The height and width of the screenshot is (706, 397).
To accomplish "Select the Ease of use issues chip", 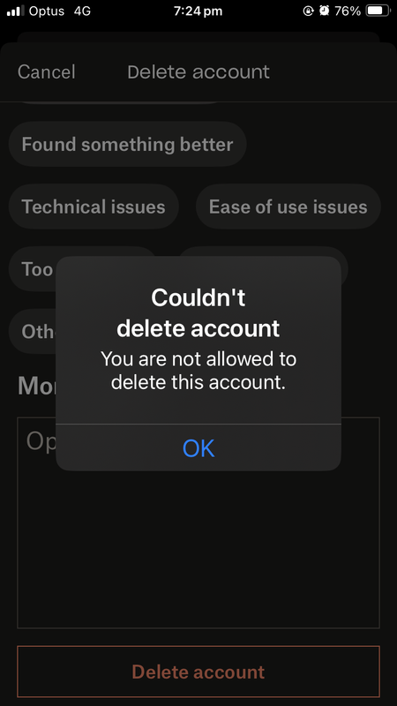I will tap(288, 207).
